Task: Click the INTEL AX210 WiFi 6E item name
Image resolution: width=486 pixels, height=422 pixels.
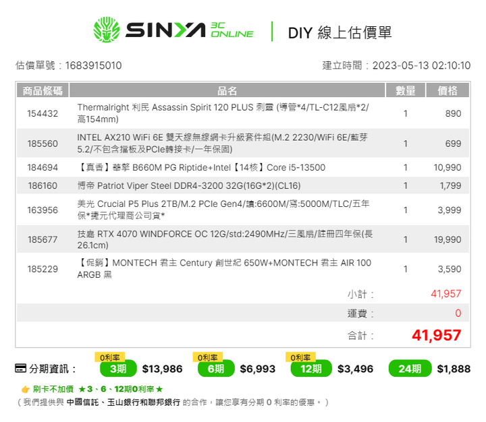Action: 223,144
